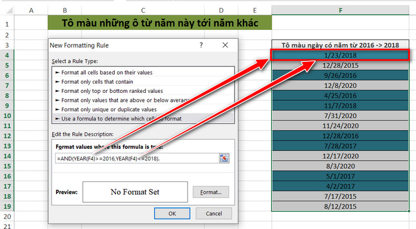Click header cell 'Tô màu ngày có năm từ 2016 -> 2018'

click(341, 45)
